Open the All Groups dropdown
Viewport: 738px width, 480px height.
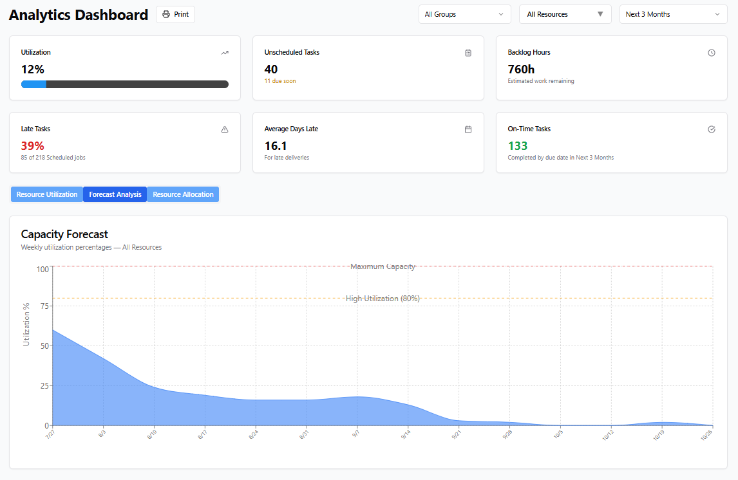coord(464,14)
